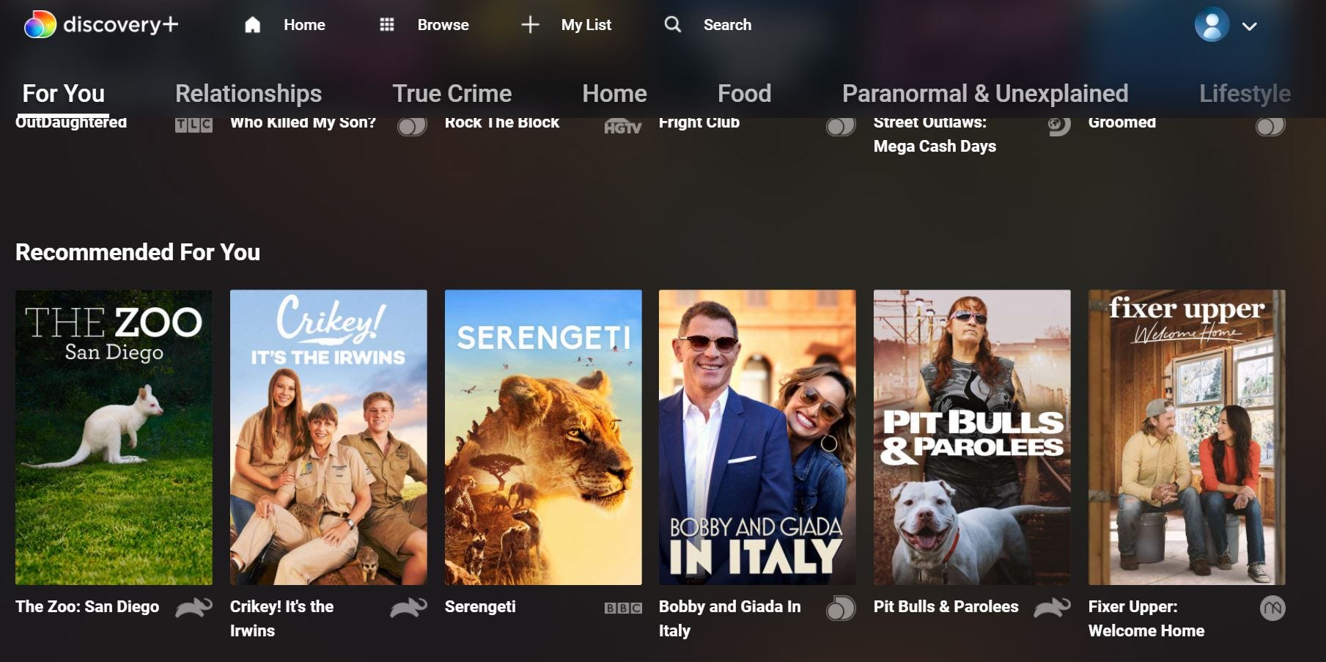Screen dimensions: 1326x662
Task: Open Groomed title
Action: 1122,122
